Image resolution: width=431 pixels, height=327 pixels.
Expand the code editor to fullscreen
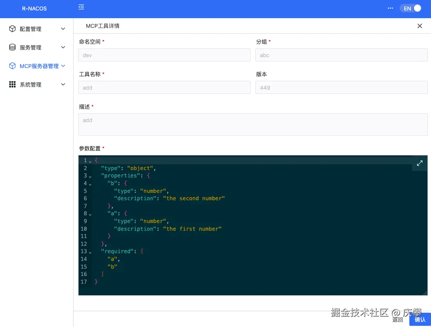pos(420,163)
